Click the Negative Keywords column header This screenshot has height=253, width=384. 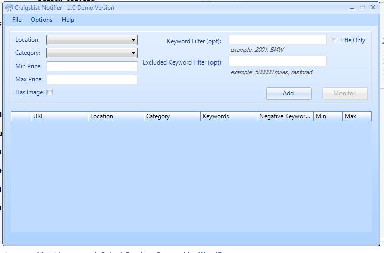pos(285,116)
